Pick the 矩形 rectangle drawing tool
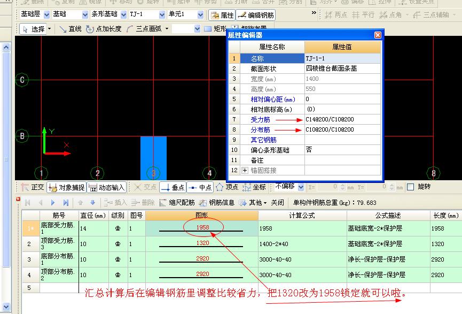462x314 pixels. coord(216,29)
